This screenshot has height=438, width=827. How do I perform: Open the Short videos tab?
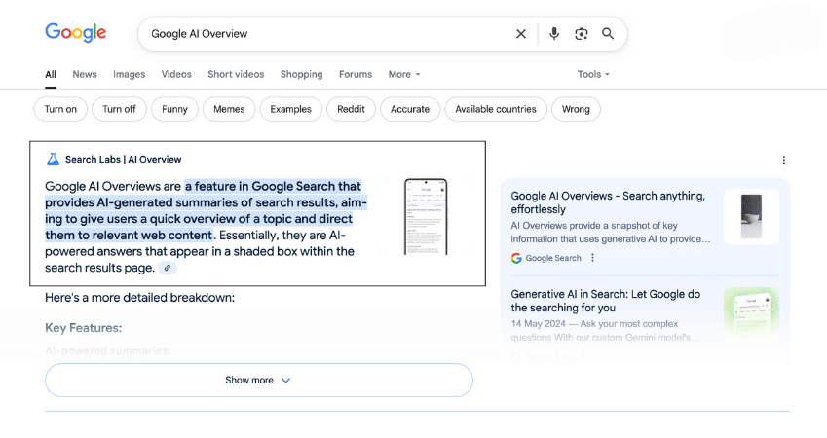click(236, 74)
